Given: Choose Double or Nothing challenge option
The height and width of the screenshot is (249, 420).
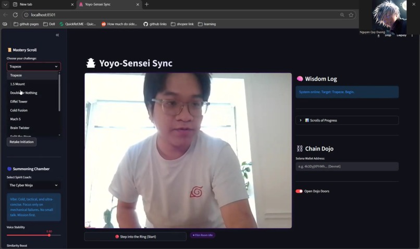Looking at the screenshot, I should (32, 93).
